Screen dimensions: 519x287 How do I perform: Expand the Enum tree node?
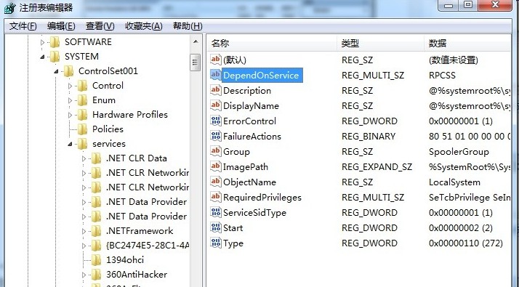[71, 101]
